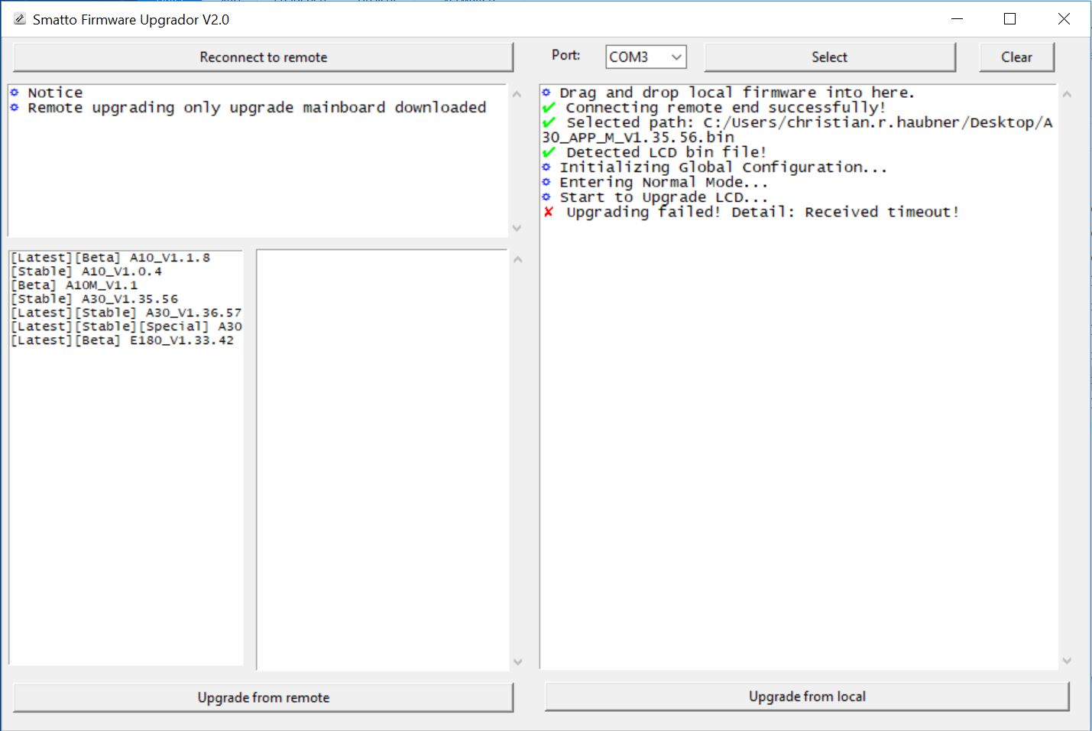Image resolution: width=1092 pixels, height=731 pixels.
Task: Click the Reconnect to remote button
Action: click(x=263, y=57)
